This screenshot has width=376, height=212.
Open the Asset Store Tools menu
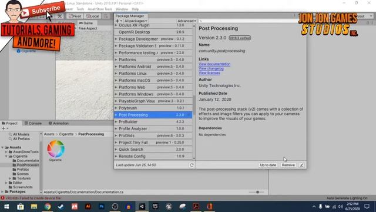(100, 9)
